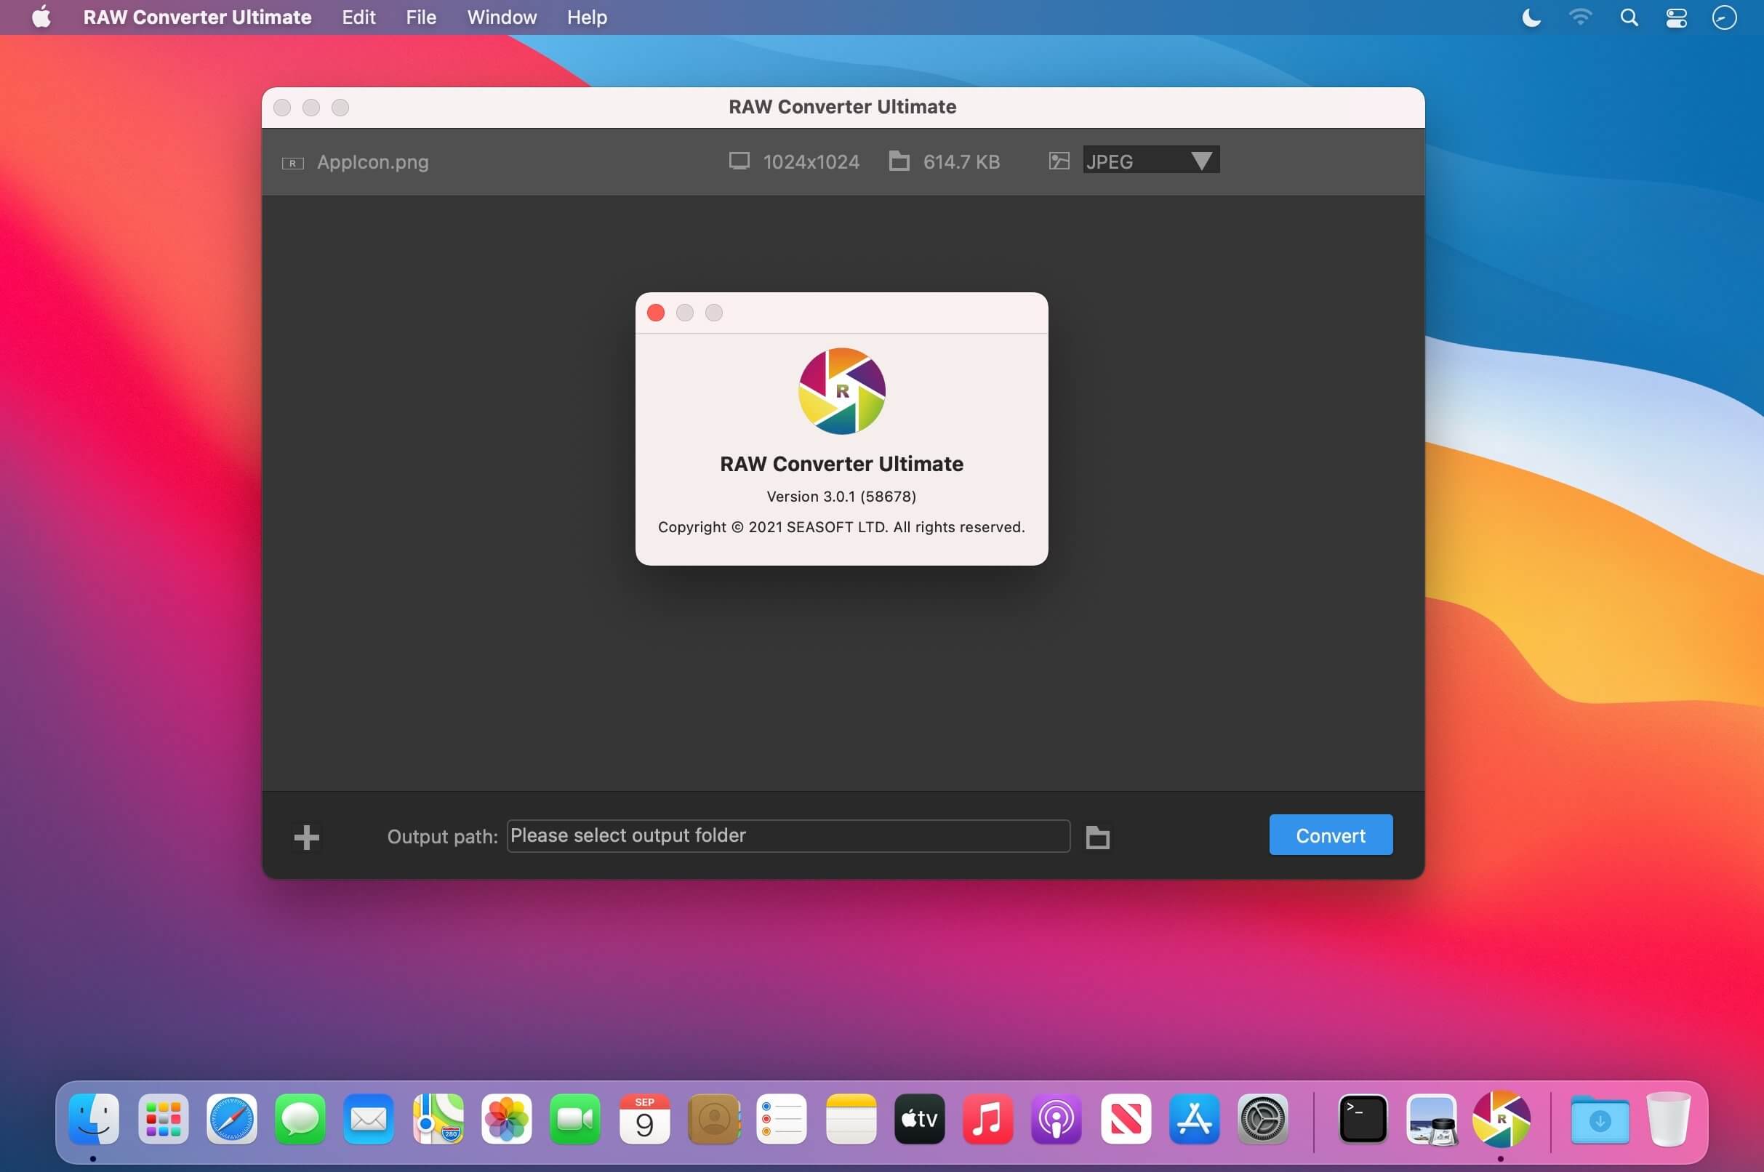
Task: Open Music from the Dock
Action: coord(988,1119)
